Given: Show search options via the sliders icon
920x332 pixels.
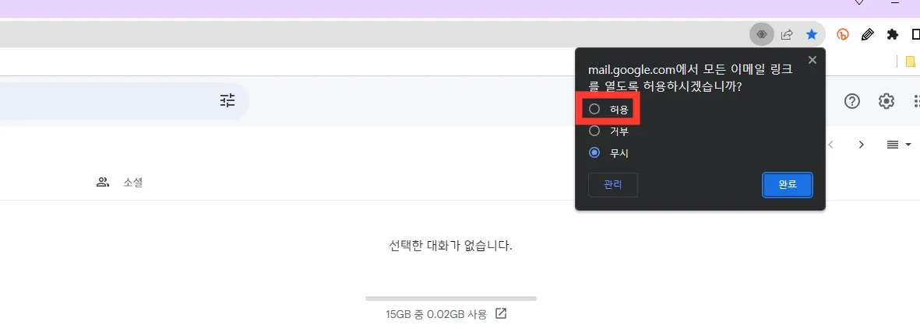Looking at the screenshot, I should click(227, 101).
